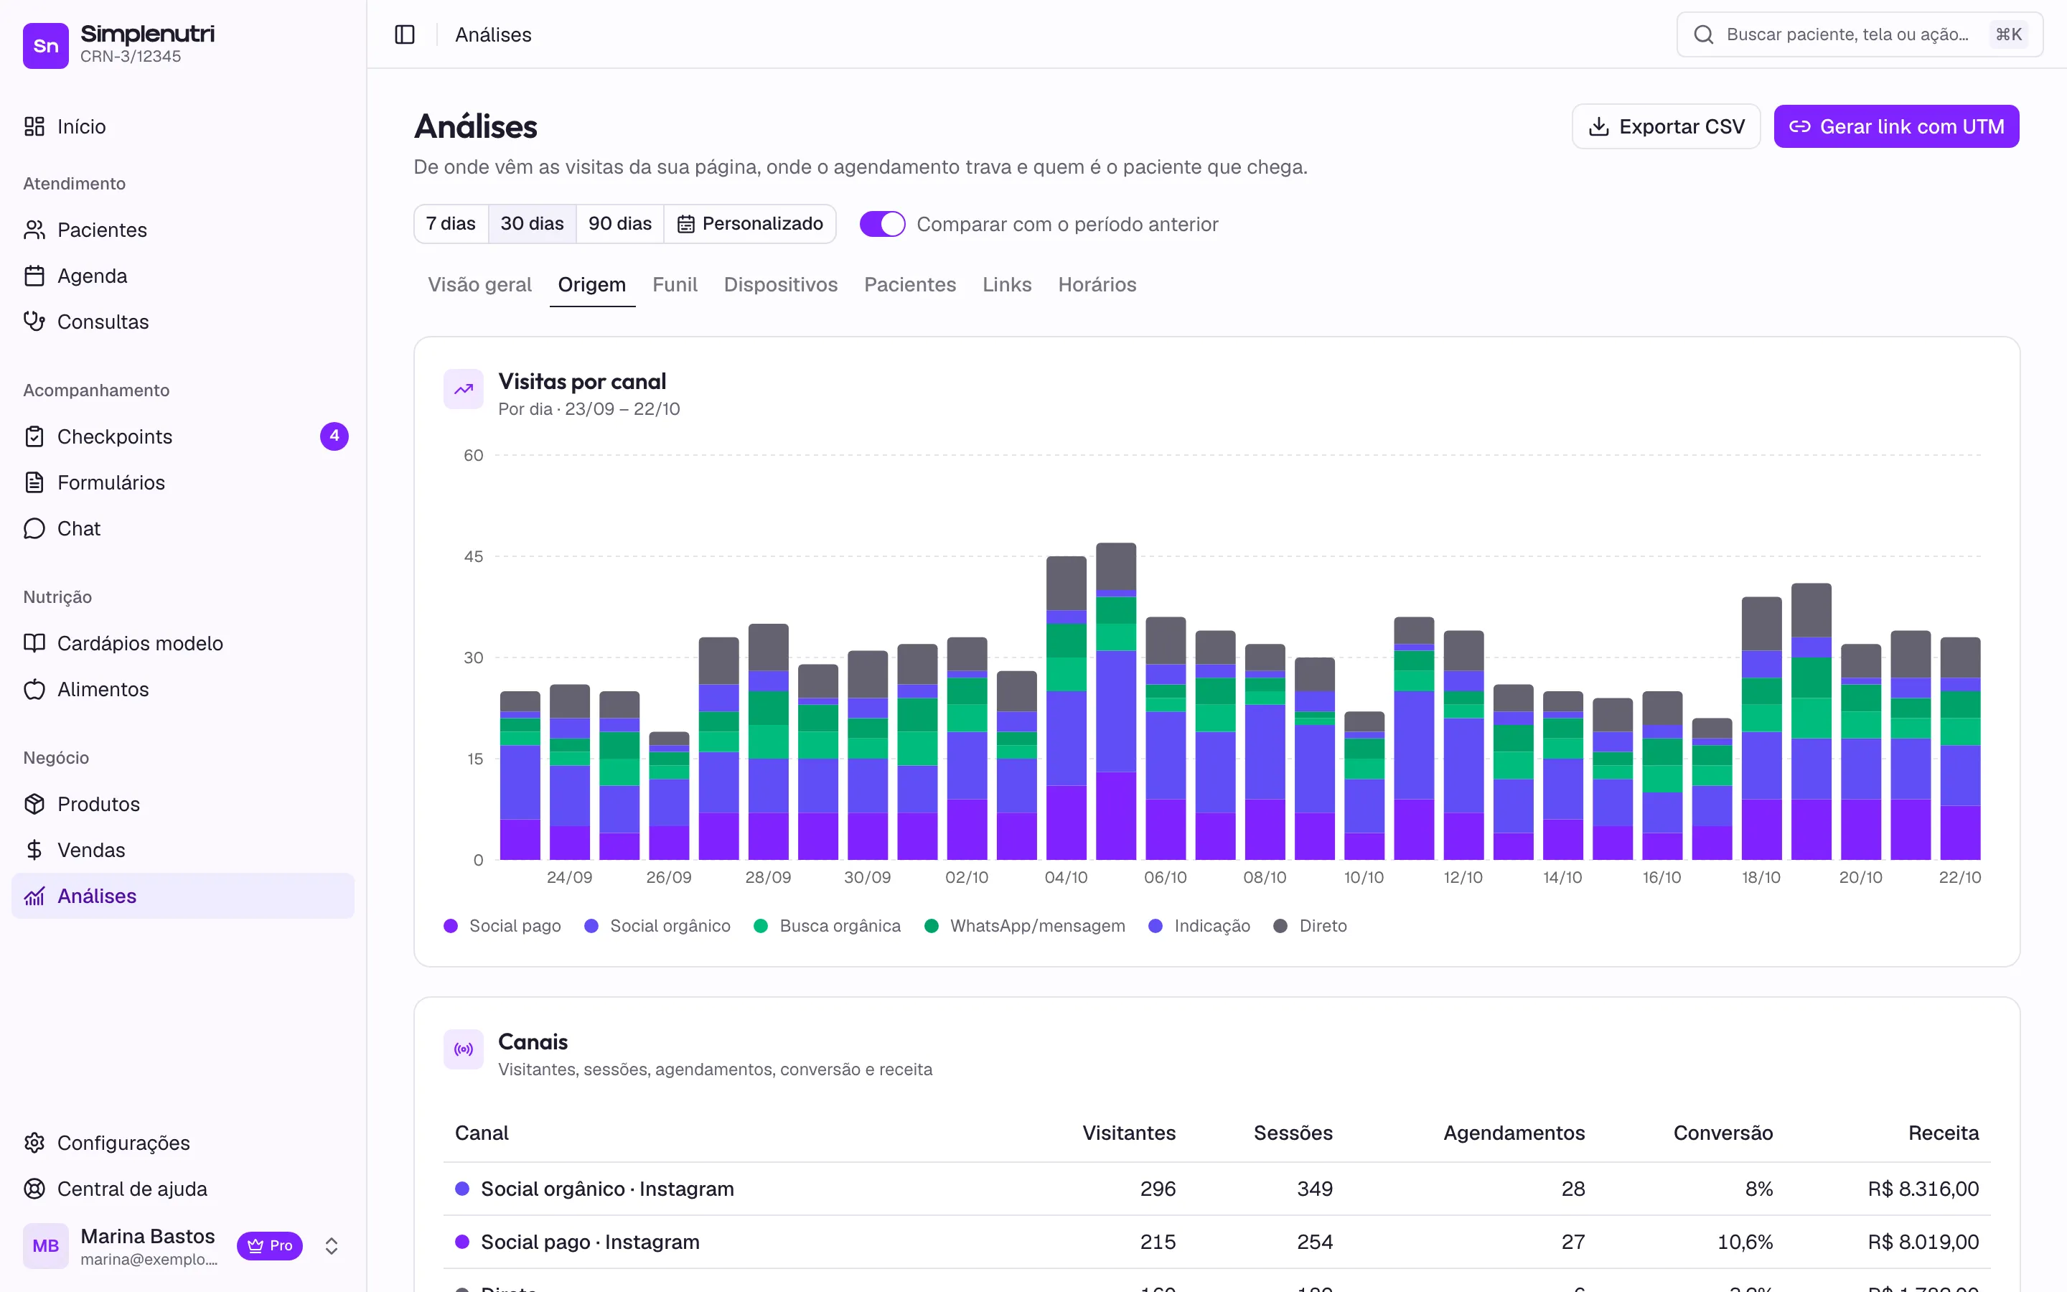The image size is (2067, 1292).
Task: Click the Início dashboard icon
Action: tap(34, 126)
